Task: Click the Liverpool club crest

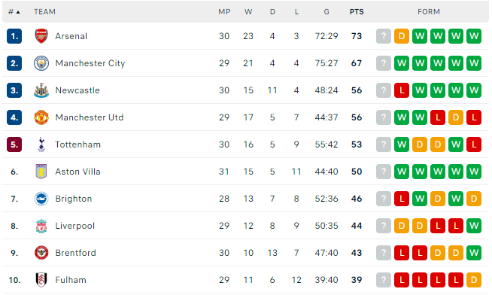Action: pyautogui.click(x=41, y=226)
